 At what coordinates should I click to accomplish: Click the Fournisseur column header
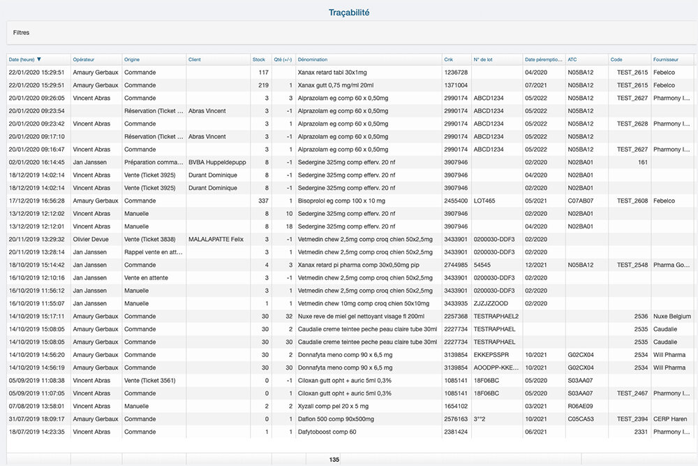(x=665, y=59)
